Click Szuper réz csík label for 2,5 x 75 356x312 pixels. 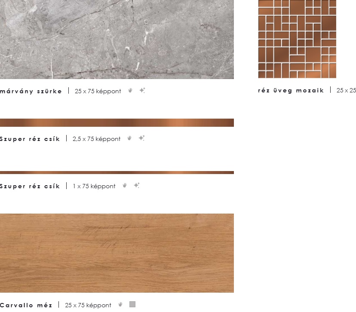[30, 139]
